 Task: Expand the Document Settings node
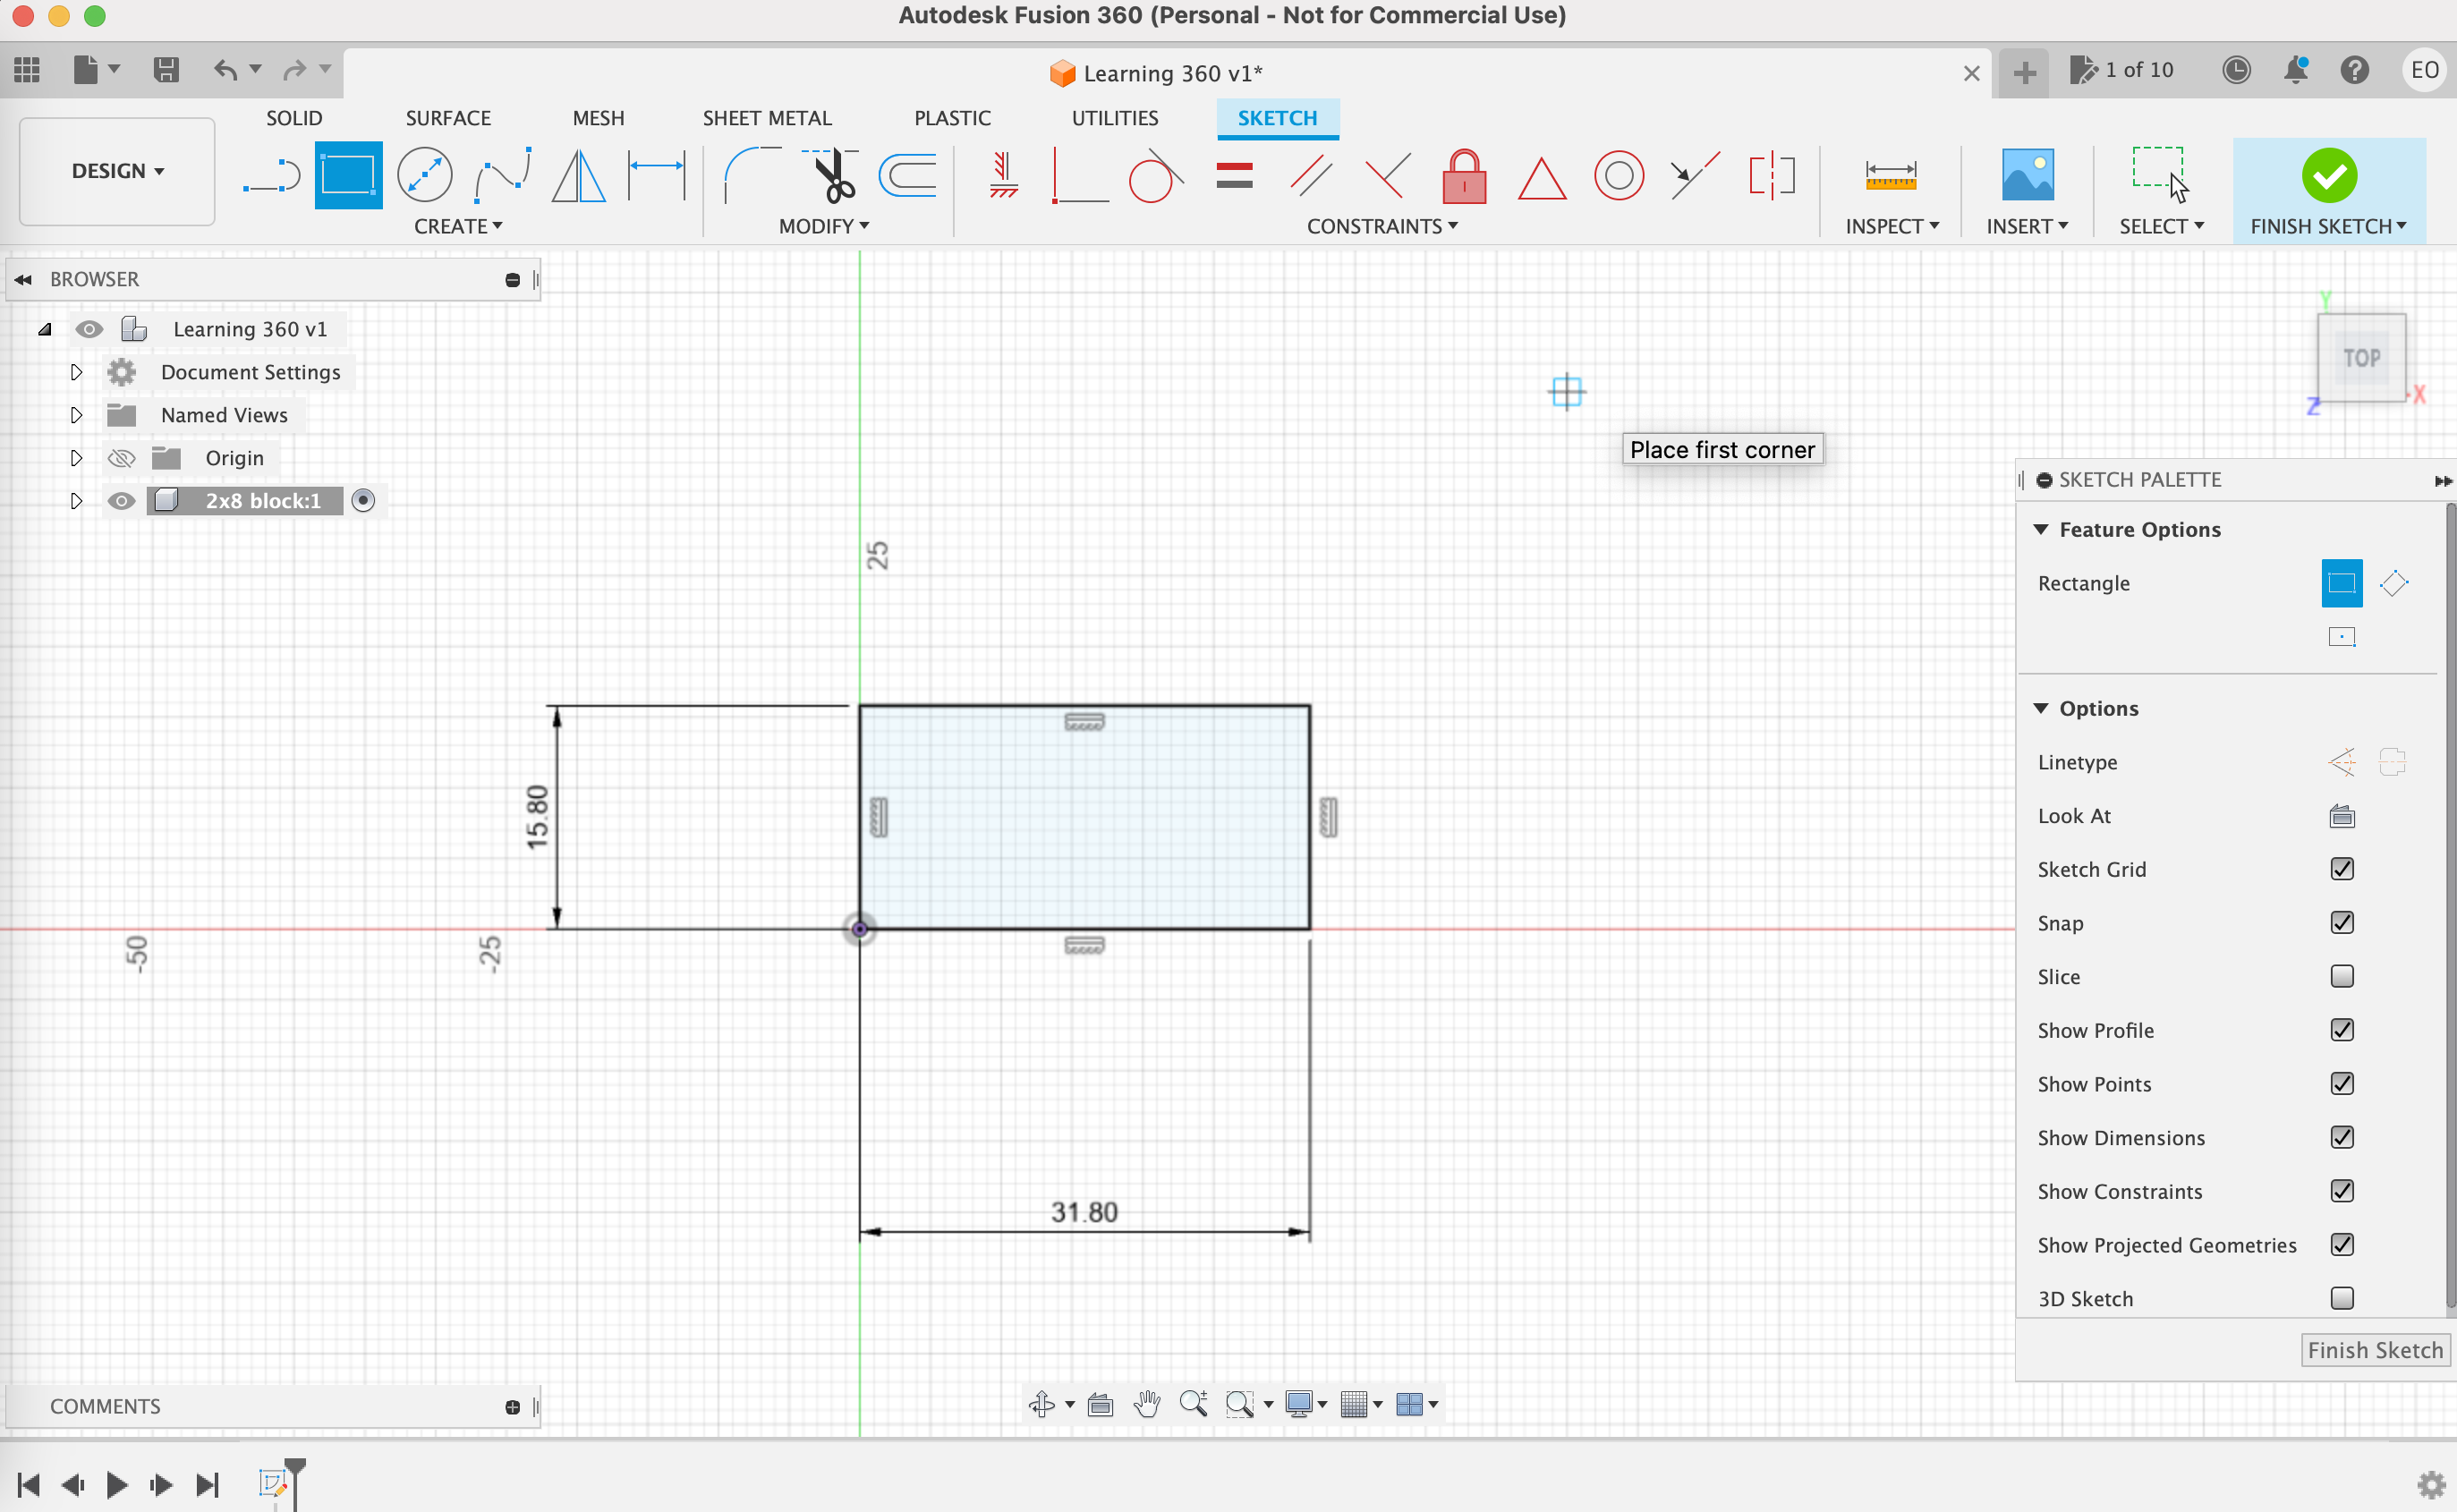[x=76, y=372]
